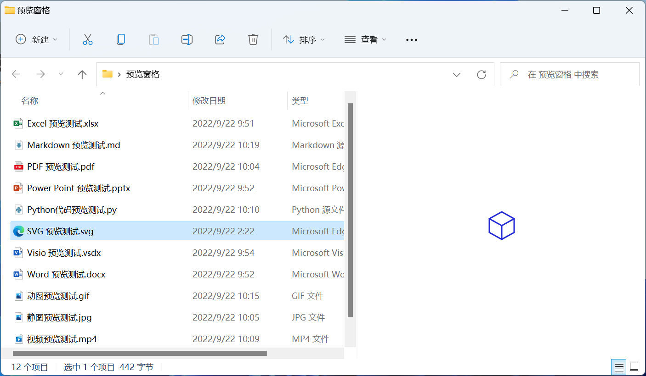
Task: Click the Word document file icon
Action: 18,274
